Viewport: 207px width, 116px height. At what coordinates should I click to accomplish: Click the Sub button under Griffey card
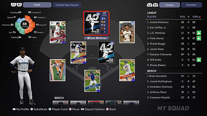pos(91,38)
